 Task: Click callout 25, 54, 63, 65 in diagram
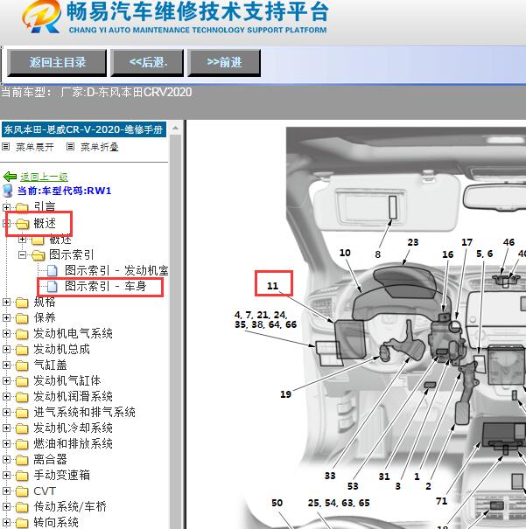339,503
